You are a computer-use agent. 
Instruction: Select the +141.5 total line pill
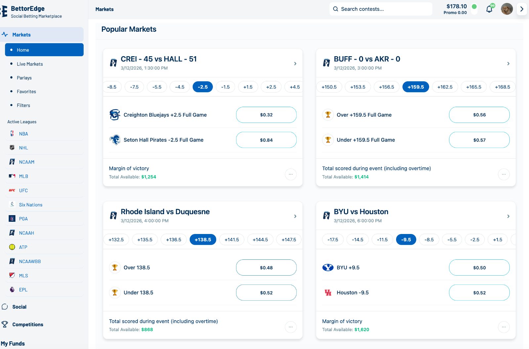231,240
